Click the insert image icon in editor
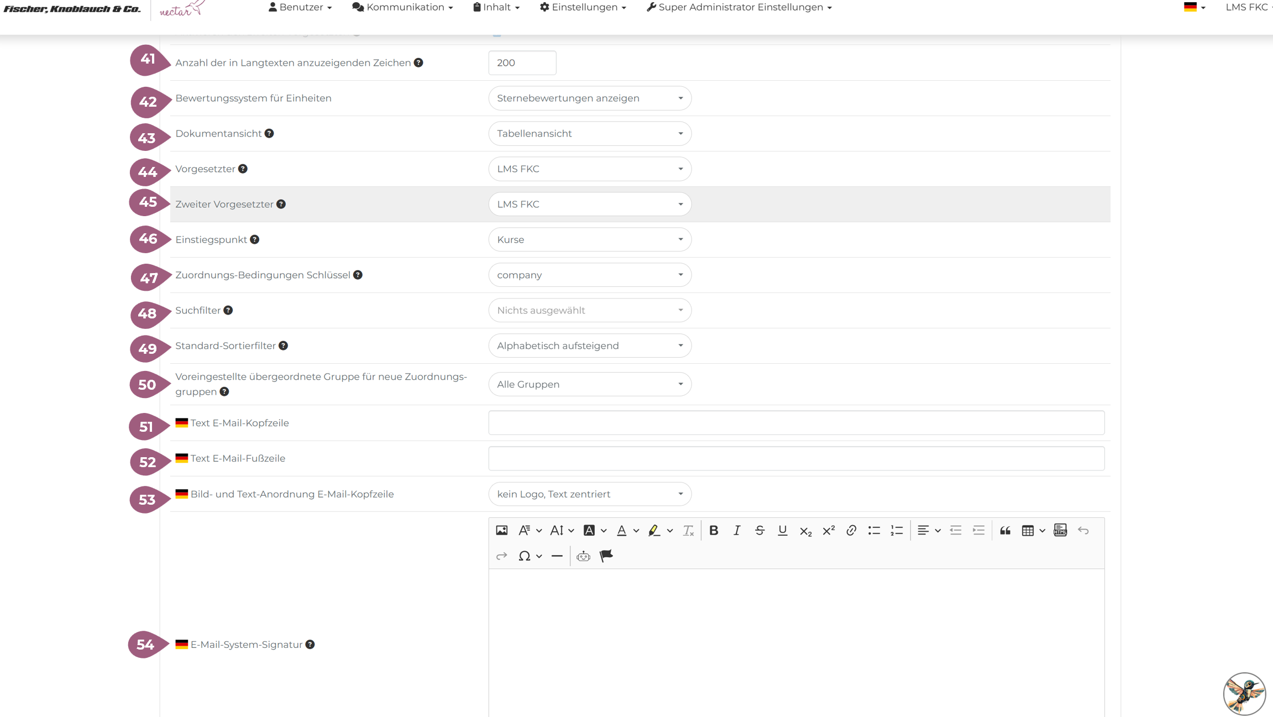 (x=501, y=530)
